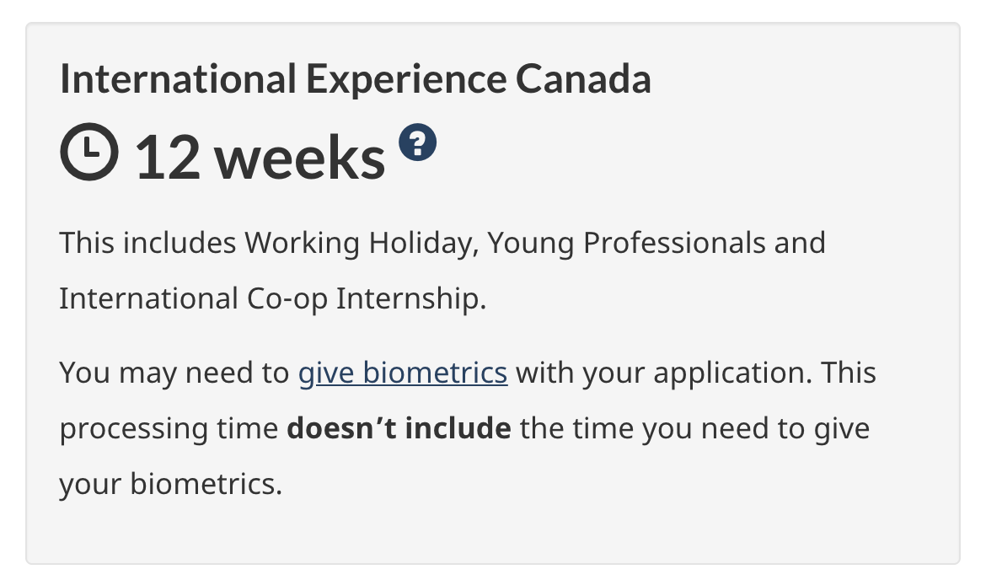
Task: Click the word weeks in large text
Action: pyautogui.click(x=302, y=158)
